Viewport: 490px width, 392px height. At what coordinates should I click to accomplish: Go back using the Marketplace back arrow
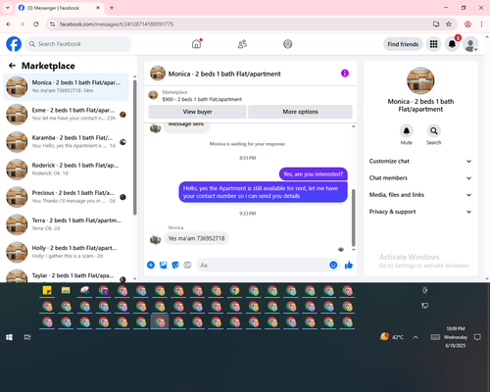click(12, 66)
